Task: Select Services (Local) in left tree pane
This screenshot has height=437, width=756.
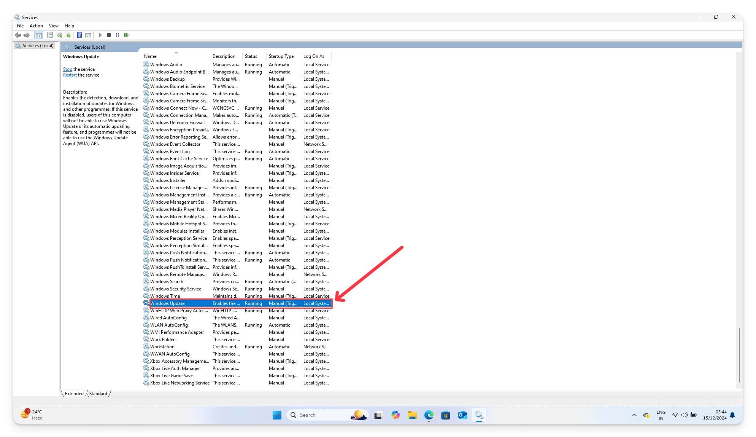Action: pos(38,45)
